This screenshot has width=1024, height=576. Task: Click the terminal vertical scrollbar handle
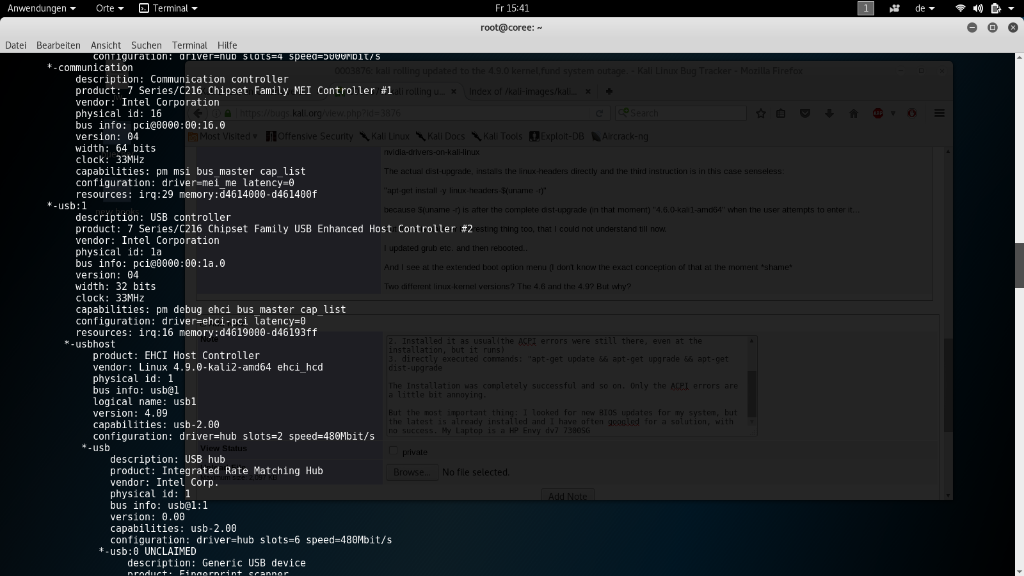coord(1019,265)
